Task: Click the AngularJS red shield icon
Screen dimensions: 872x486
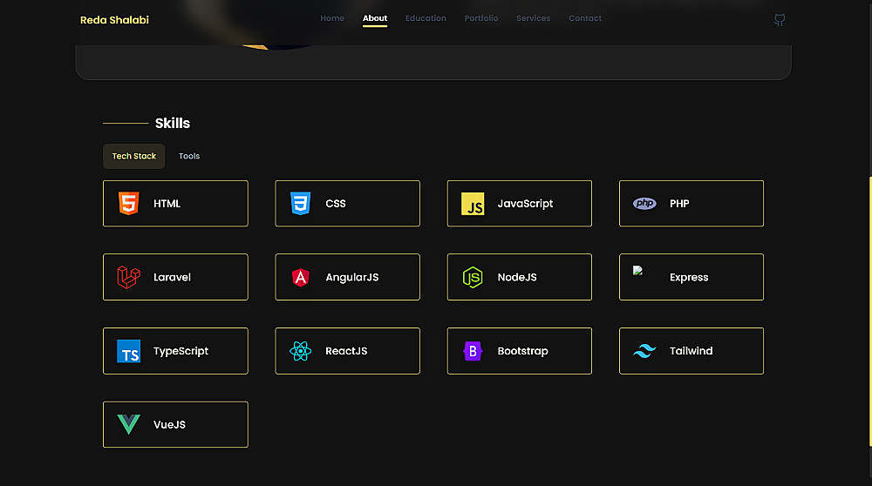Action: [x=300, y=277]
